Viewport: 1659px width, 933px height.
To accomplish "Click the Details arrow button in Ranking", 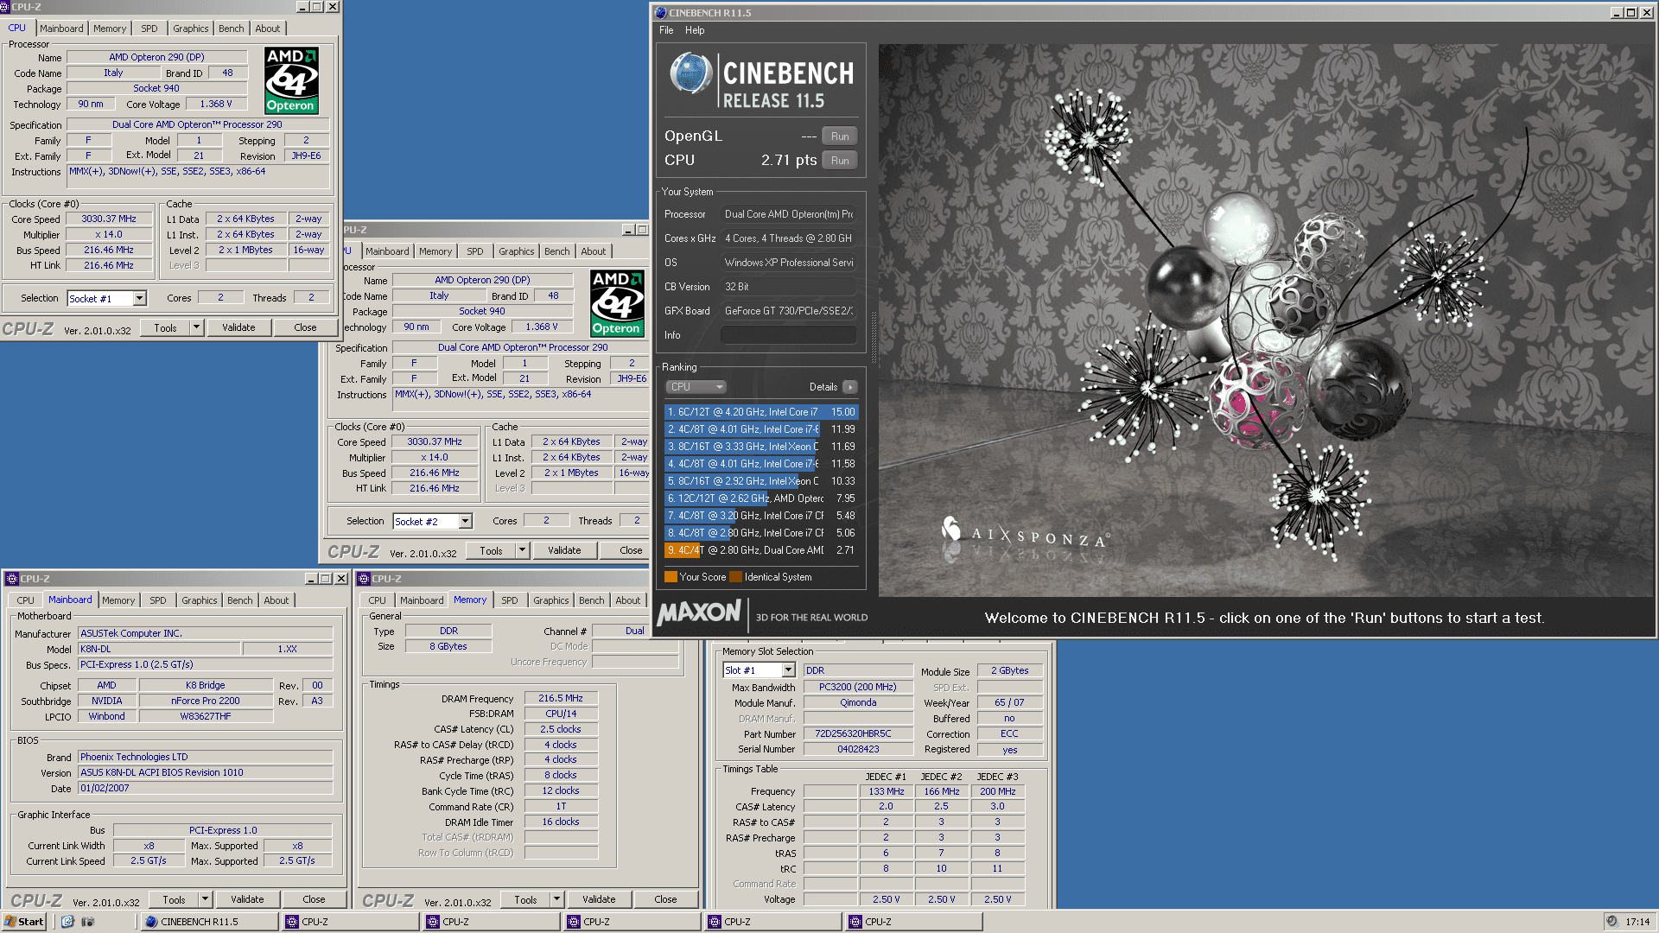I will point(850,387).
